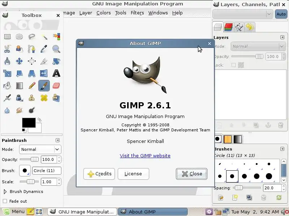This screenshot has height=216, width=289.
Task: Pick the Pencil tool
Action: pyautogui.click(x=32, y=86)
